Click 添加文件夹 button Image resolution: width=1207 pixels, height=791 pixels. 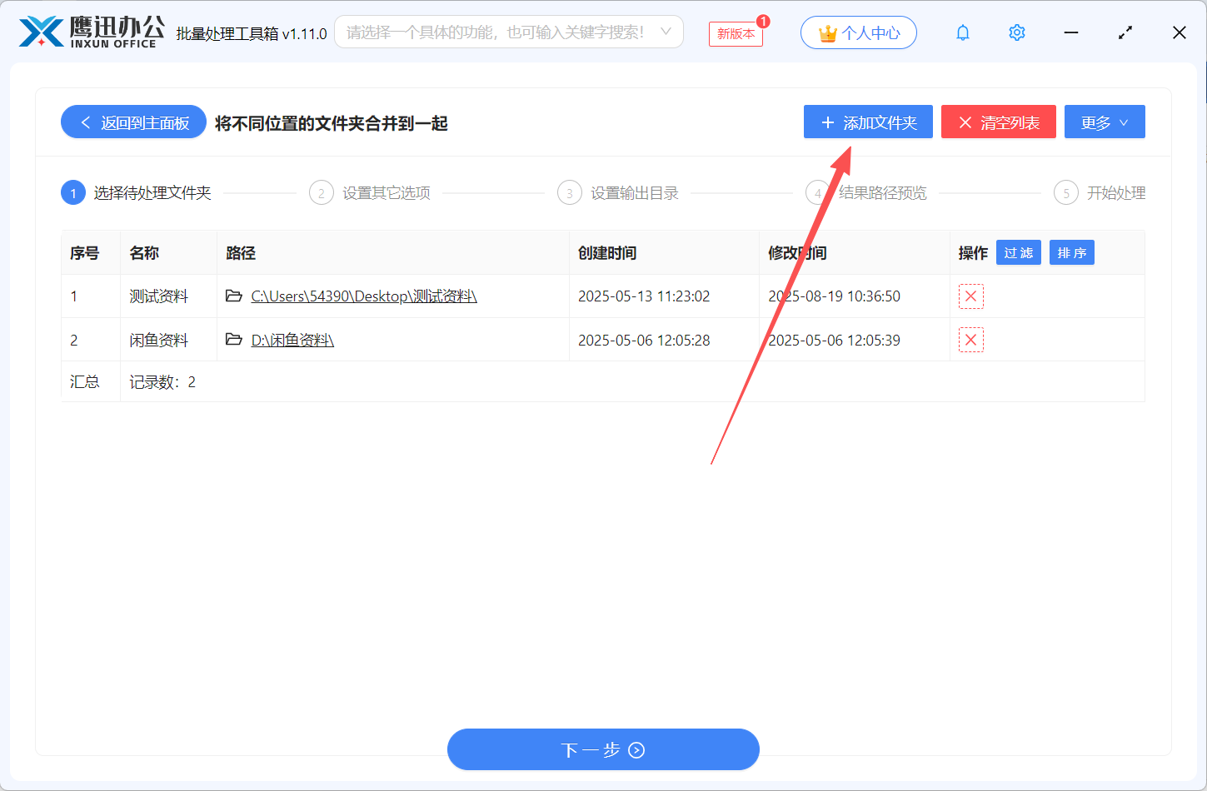[x=868, y=122]
